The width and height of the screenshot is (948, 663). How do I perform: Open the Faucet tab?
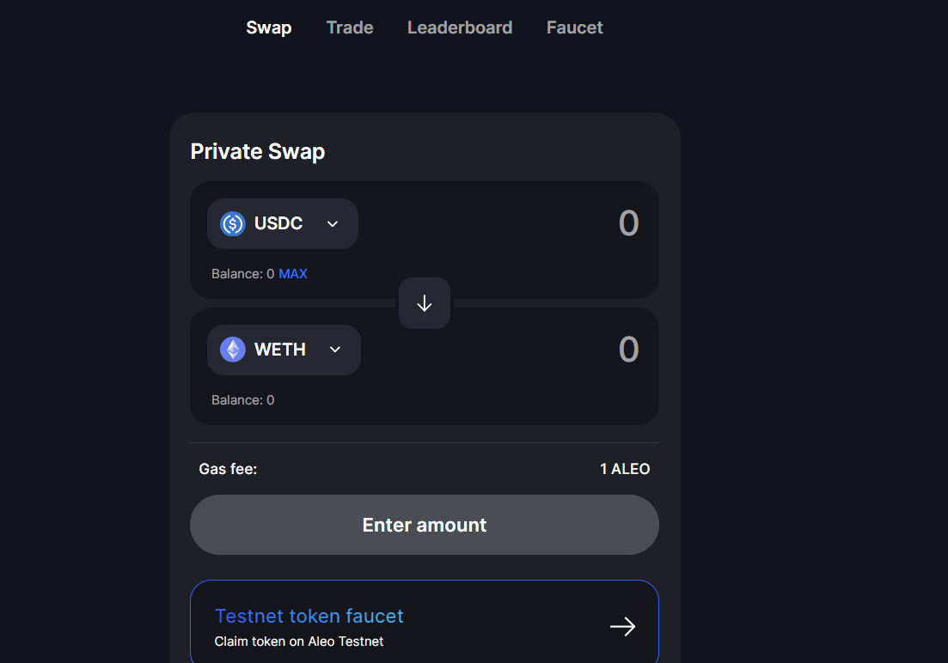pos(575,27)
